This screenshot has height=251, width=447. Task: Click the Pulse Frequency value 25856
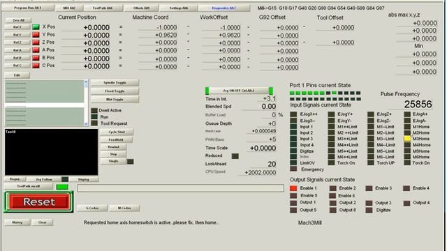[418, 104]
